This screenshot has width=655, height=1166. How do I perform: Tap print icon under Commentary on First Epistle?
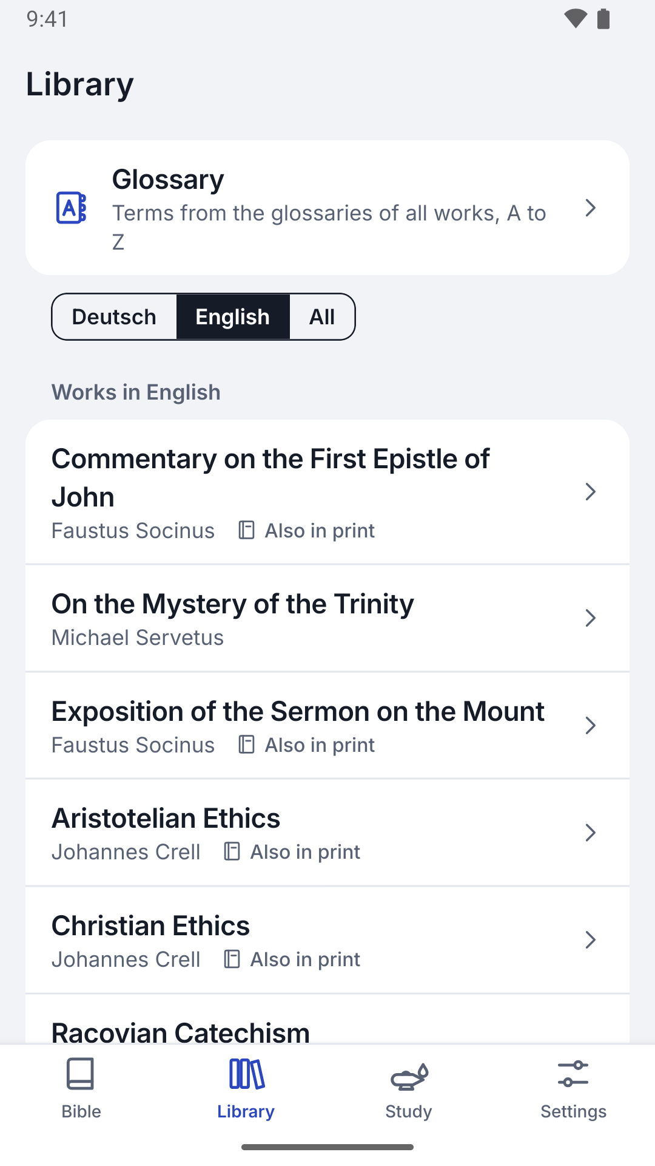246,530
